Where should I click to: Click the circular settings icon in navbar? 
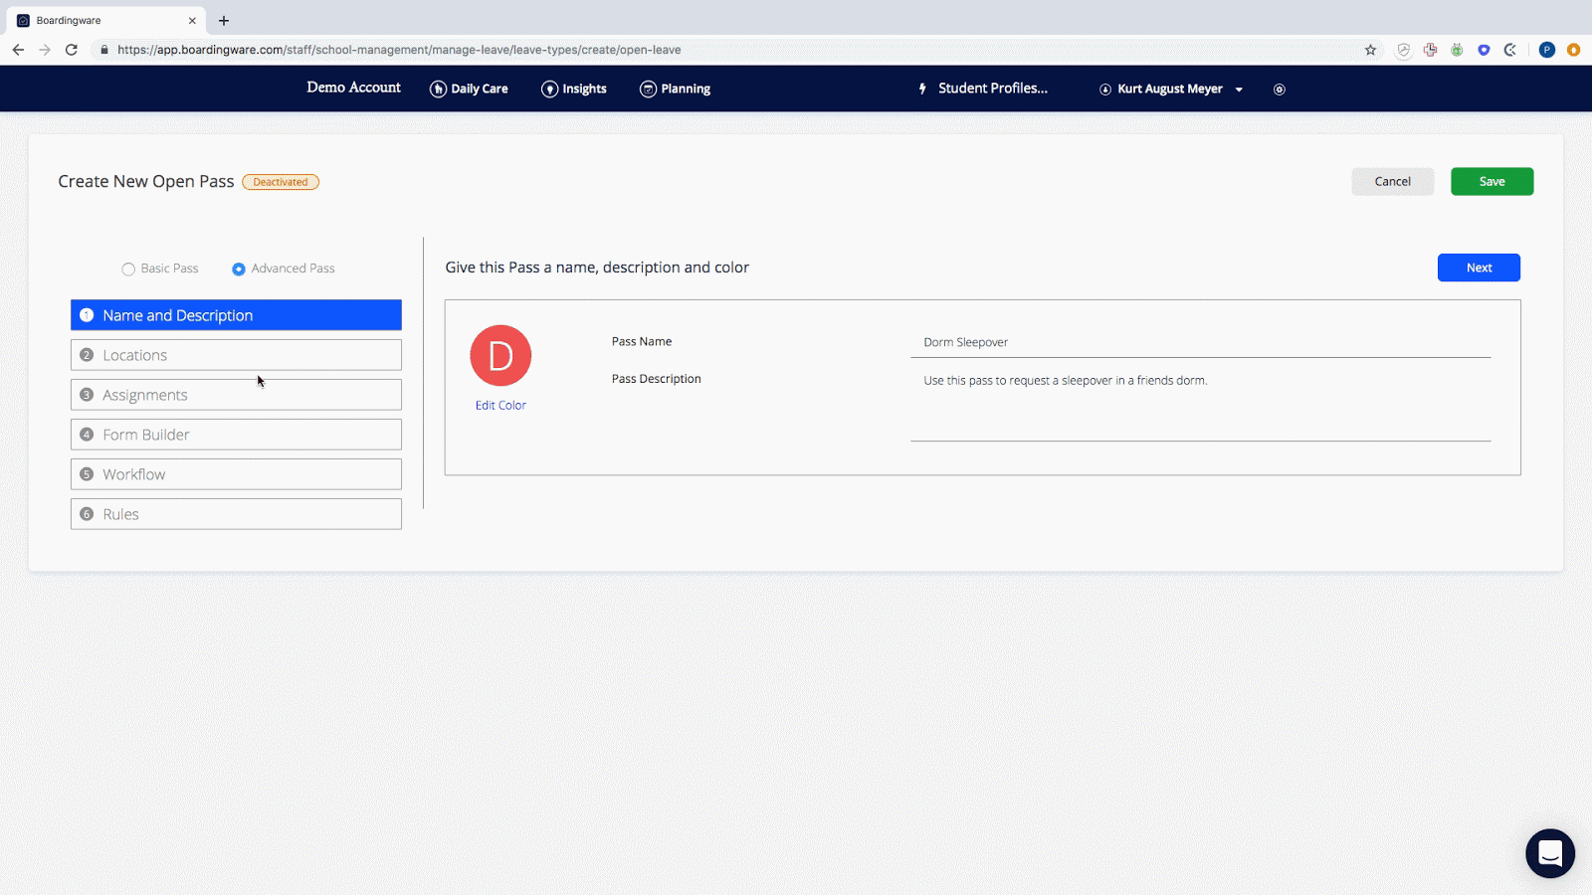[x=1280, y=89]
